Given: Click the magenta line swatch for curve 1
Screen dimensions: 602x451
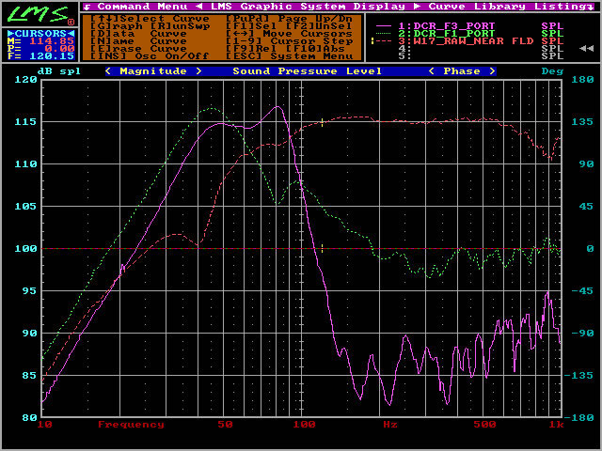Looking at the screenshot, I should 384,26.
